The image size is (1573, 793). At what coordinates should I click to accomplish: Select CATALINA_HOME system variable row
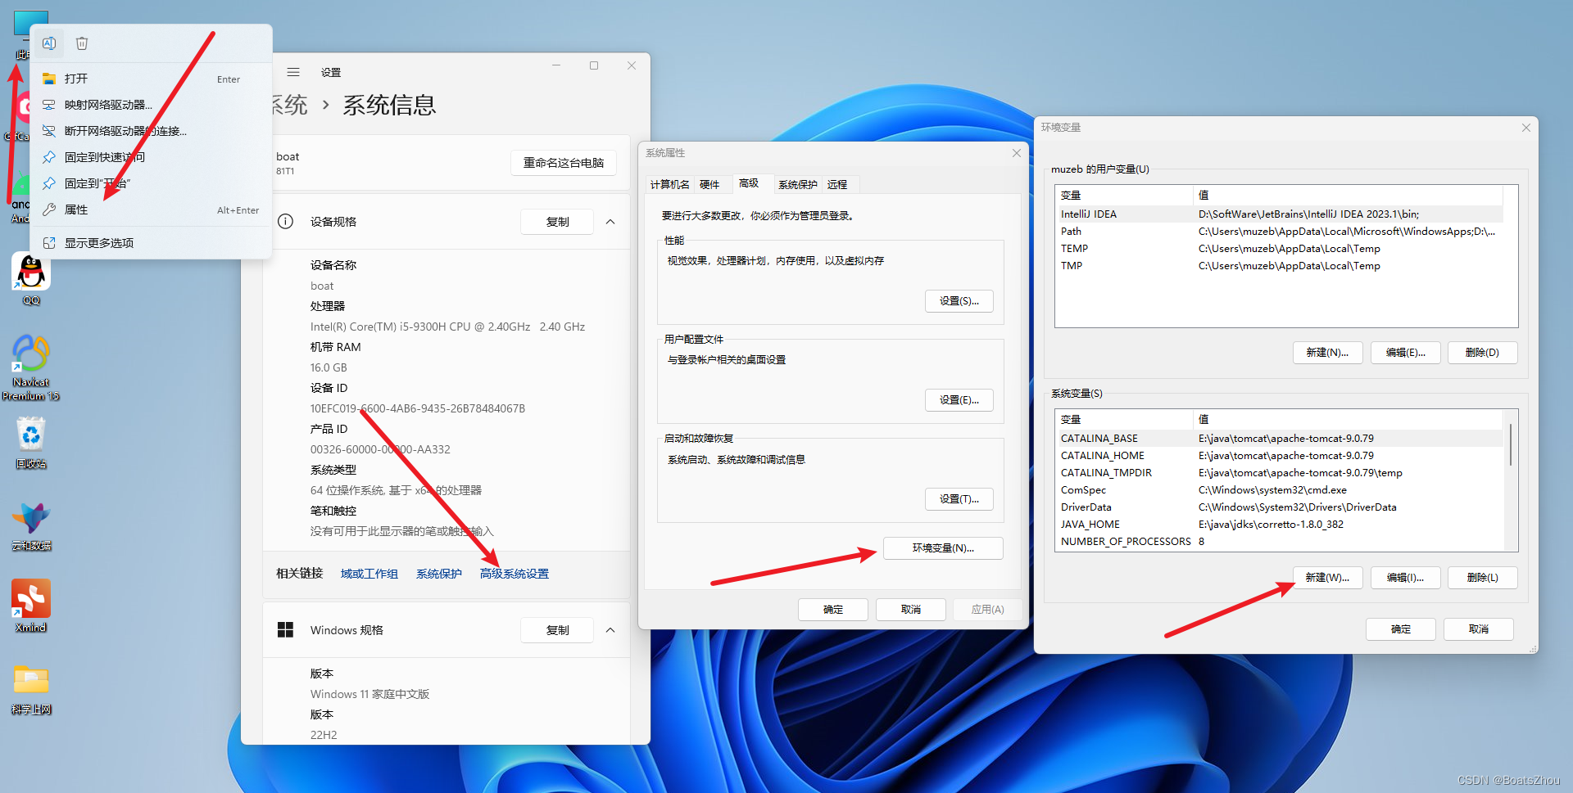pos(1280,456)
